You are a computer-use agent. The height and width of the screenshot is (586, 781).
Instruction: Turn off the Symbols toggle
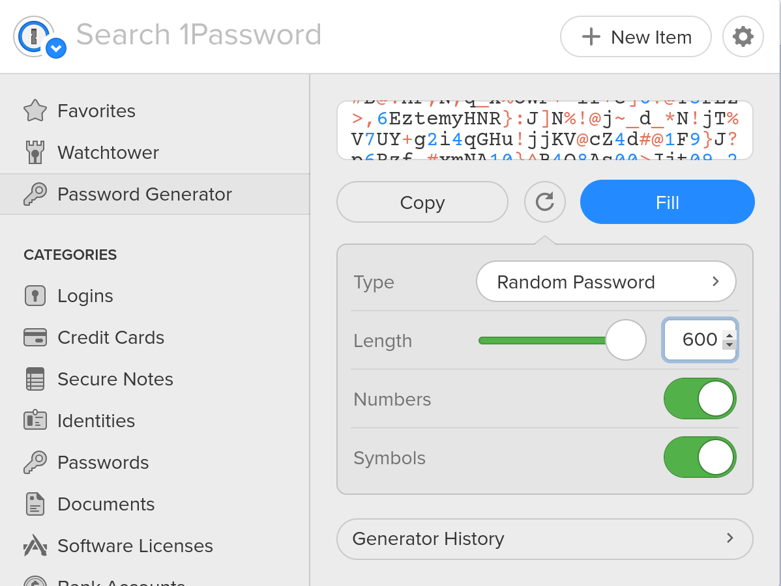pyautogui.click(x=700, y=458)
